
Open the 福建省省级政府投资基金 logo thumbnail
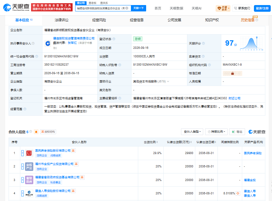[29, 180]
